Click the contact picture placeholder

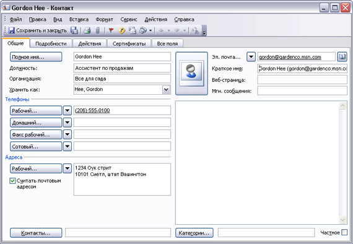[191, 73]
